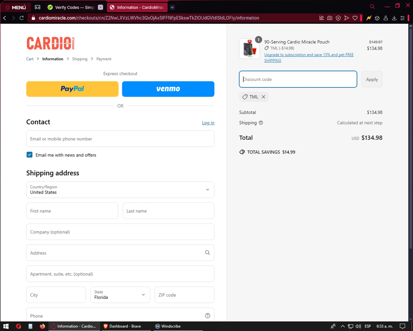Switch to Windscribe taskbar window
The height and width of the screenshot is (331, 413).
pyautogui.click(x=178, y=326)
